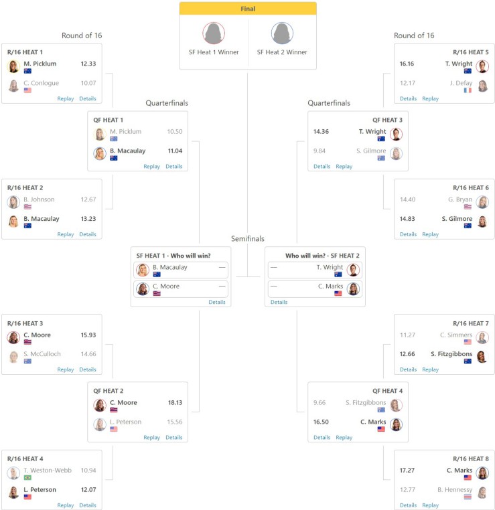Pick C. Marks to win SF Heat 2
Screen dimensions: 495x510
tap(315, 289)
